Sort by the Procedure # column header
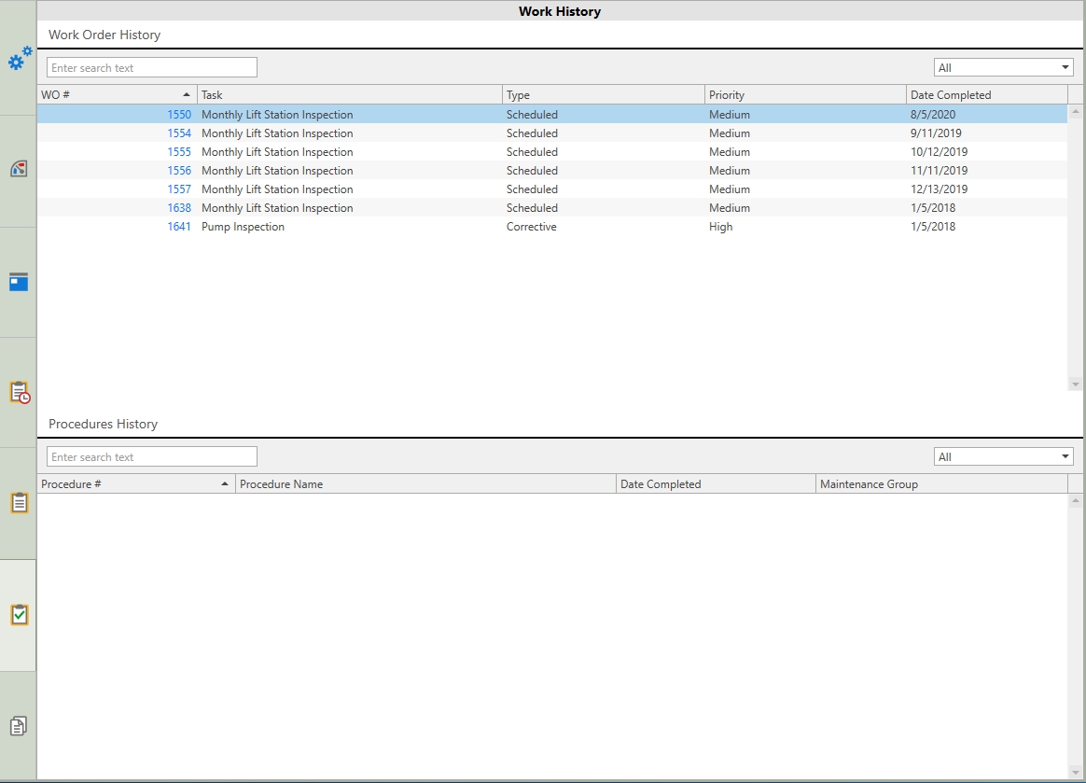The height and width of the screenshot is (783, 1086). (136, 484)
